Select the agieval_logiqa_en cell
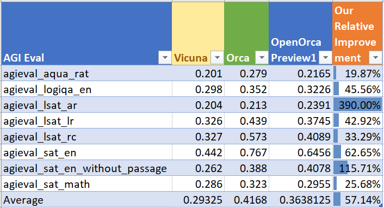The width and height of the screenshot is (384, 208). pos(86,89)
